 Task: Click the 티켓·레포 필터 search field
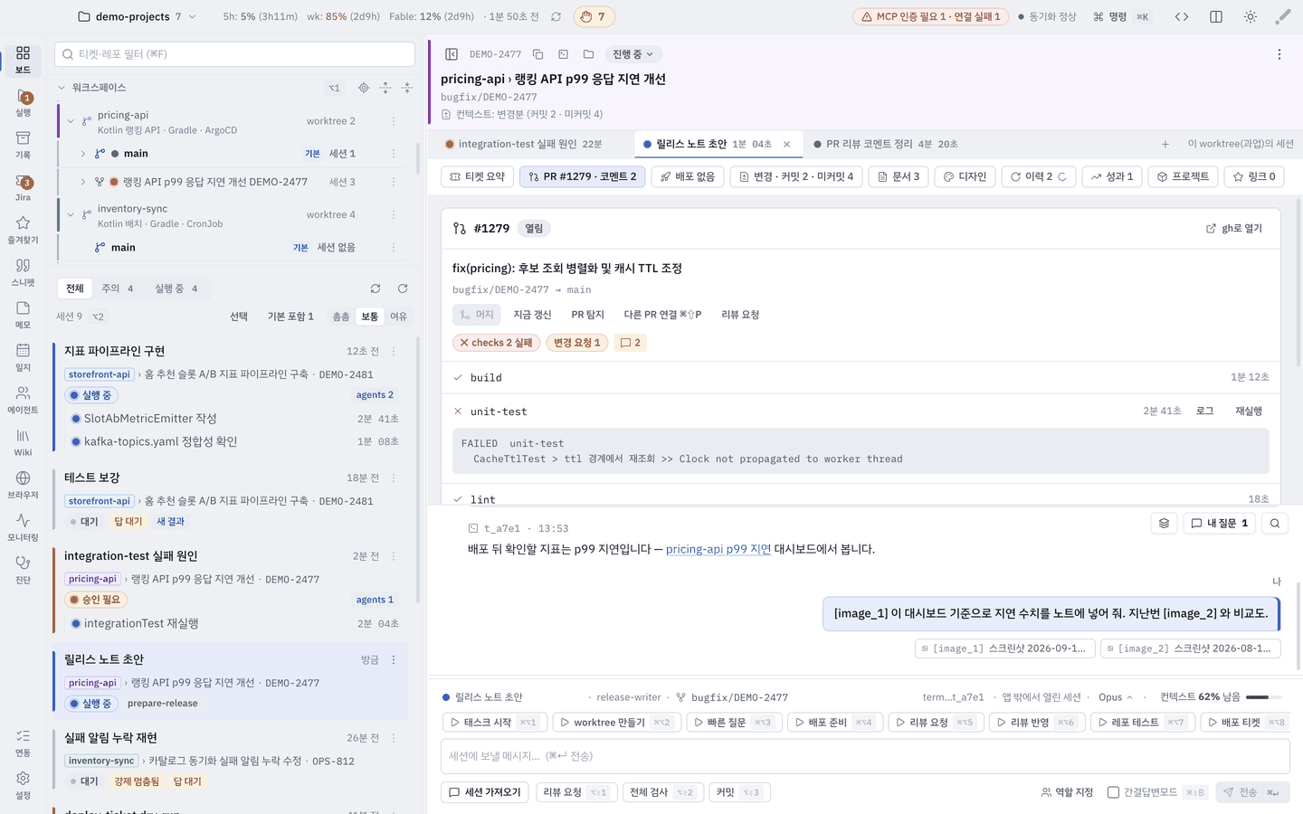tap(235, 54)
